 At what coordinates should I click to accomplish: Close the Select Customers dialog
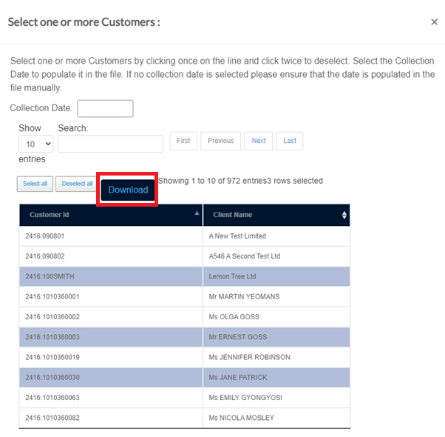(x=434, y=22)
